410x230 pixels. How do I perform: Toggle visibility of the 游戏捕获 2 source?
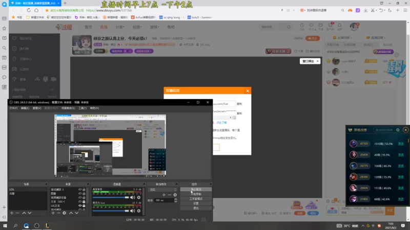80,190
